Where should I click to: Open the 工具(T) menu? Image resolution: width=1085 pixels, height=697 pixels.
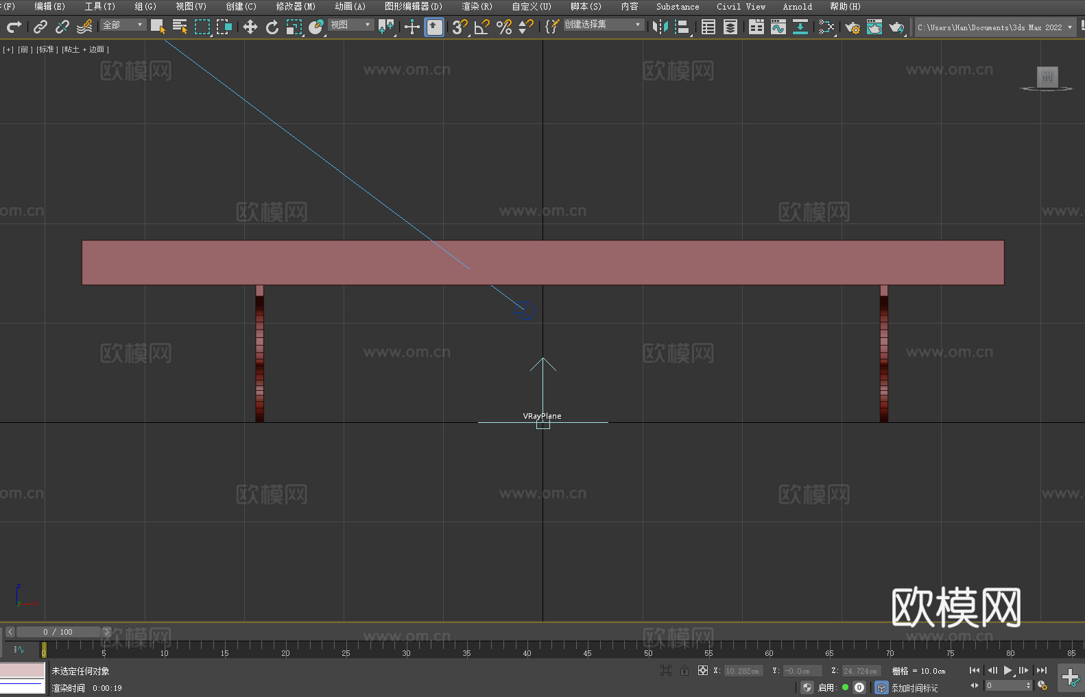[x=99, y=6]
